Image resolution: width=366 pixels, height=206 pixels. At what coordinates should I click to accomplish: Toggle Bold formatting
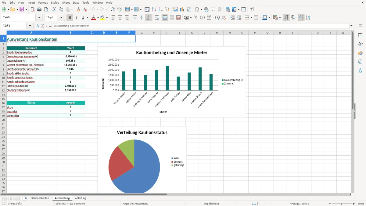pyautogui.click(x=70, y=18)
